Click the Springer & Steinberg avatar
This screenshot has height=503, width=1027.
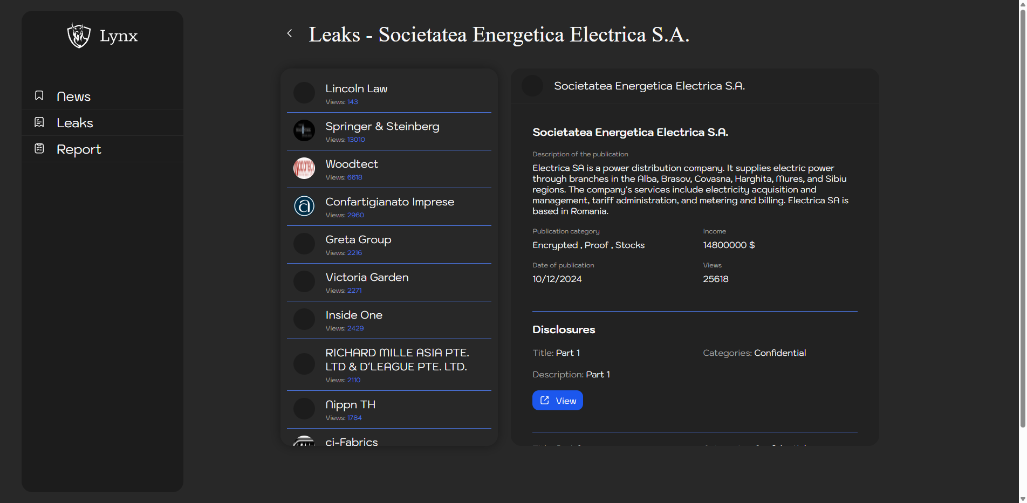pos(304,130)
